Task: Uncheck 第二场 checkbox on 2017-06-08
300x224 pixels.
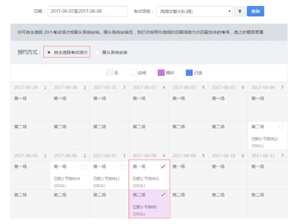Action: coord(163,195)
